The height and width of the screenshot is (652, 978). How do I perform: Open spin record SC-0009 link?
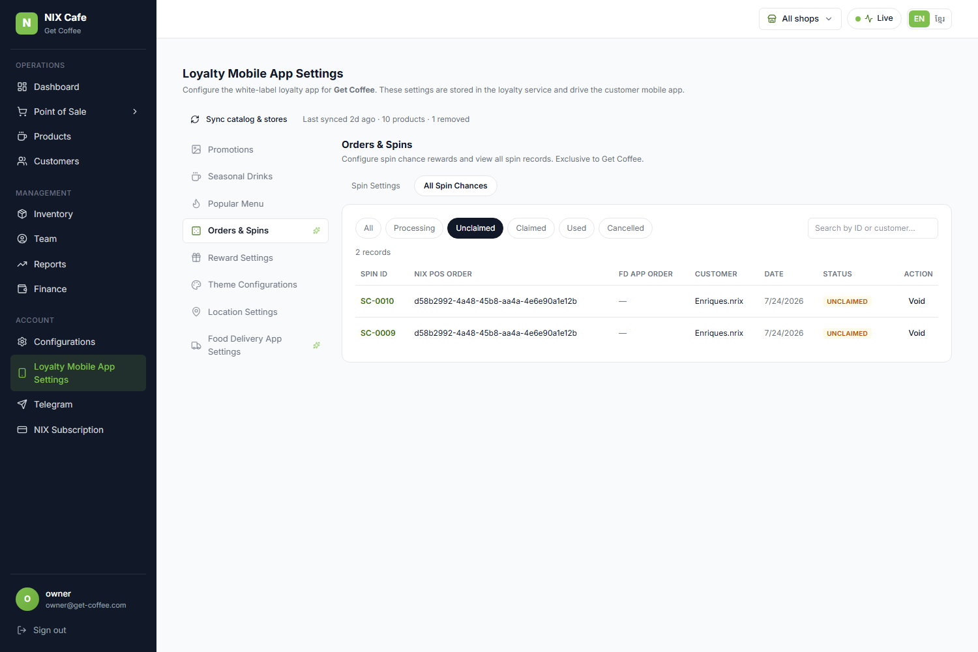(378, 333)
